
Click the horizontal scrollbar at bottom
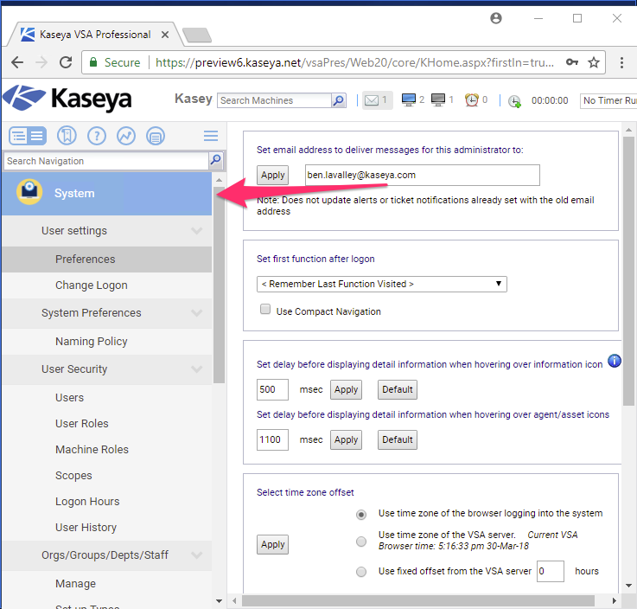[418, 600]
